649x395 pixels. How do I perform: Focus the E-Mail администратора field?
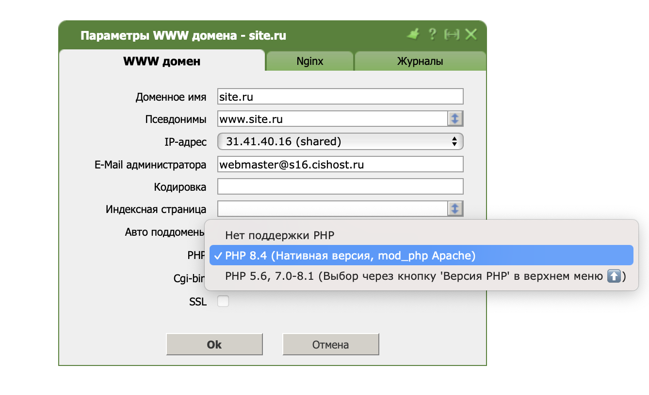click(340, 164)
